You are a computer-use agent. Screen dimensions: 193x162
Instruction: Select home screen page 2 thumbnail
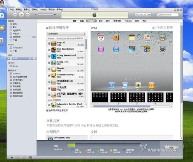click(119, 97)
